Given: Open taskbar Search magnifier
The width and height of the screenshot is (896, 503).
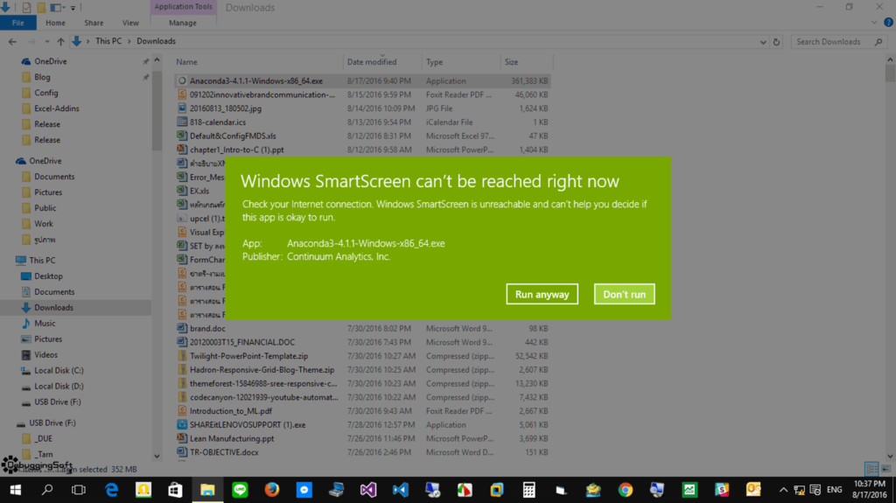Looking at the screenshot, I should pos(47,490).
